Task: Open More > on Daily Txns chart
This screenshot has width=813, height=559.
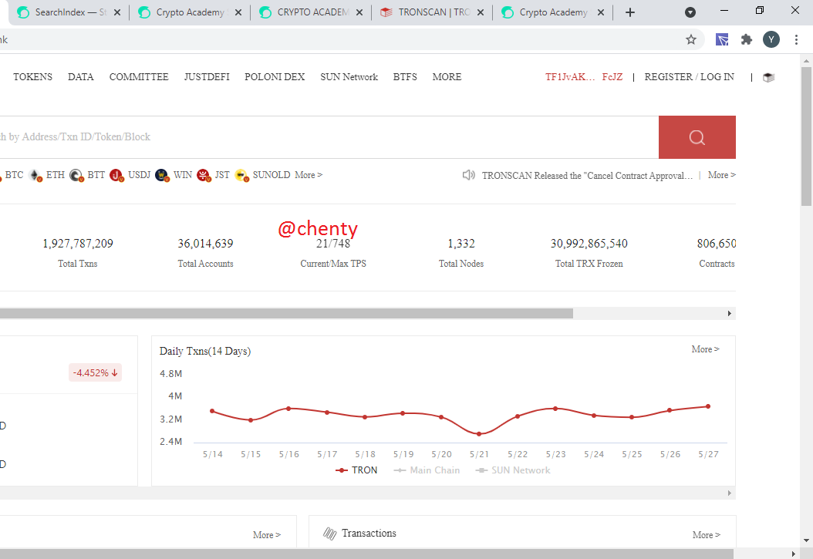Action: pos(705,349)
